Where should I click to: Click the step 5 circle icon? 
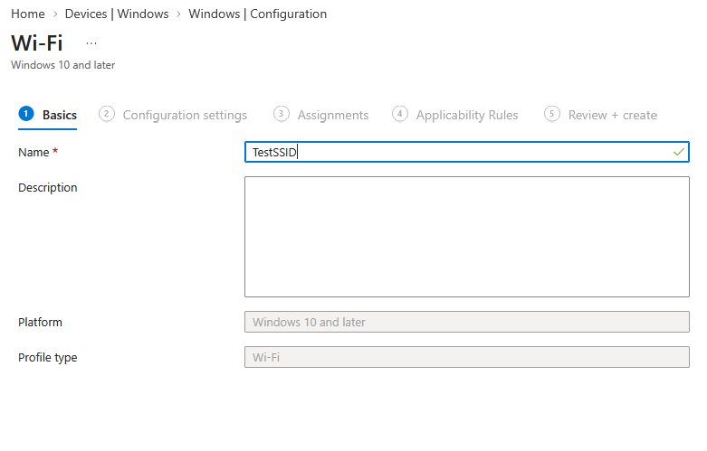coord(552,114)
